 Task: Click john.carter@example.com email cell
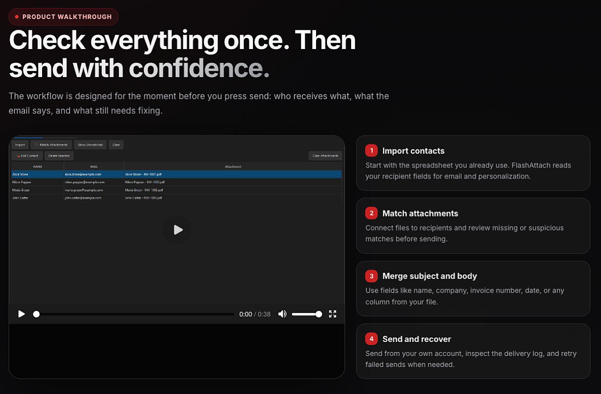tap(83, 198)
